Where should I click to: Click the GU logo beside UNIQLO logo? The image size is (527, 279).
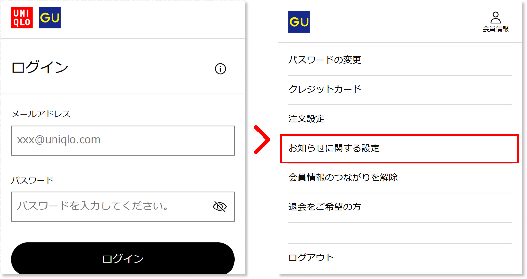coord(50,18)
